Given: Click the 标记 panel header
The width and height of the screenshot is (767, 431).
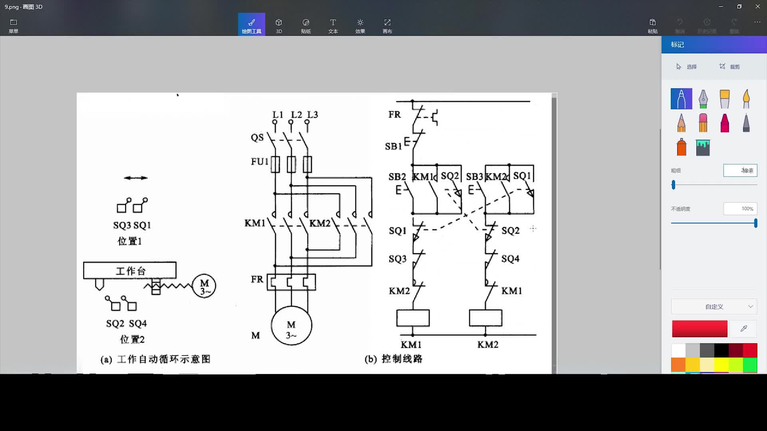Looking at the screenshot, I should click(714, 45).
